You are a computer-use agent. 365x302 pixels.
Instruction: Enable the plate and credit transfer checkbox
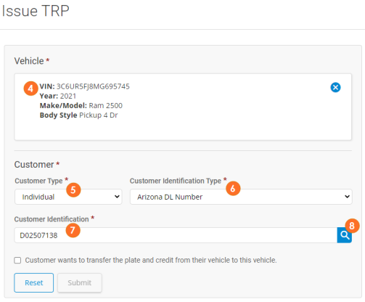click(x=17, y=261)
